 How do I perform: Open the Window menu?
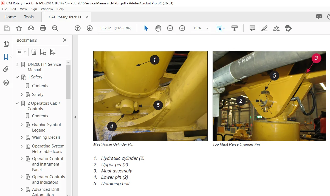[47, 9]
